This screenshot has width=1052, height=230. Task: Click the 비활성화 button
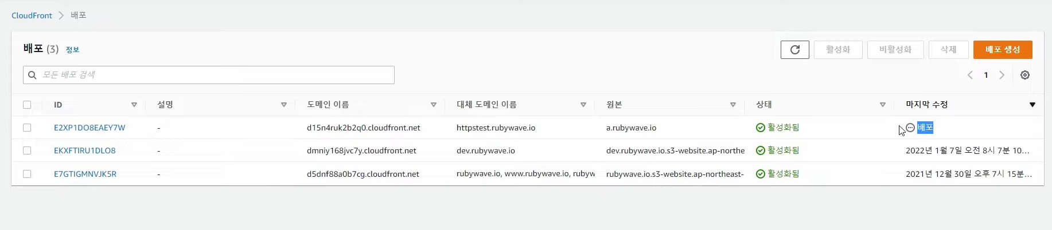coord(895,50)
